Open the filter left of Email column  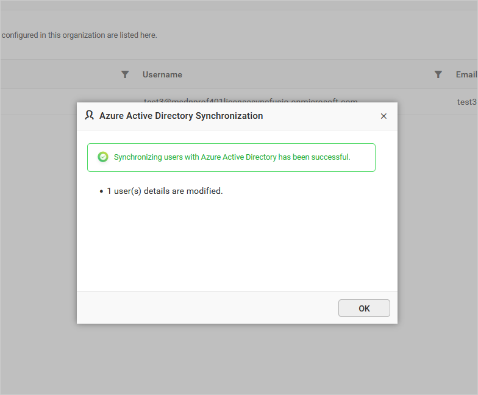click(438, 74)
